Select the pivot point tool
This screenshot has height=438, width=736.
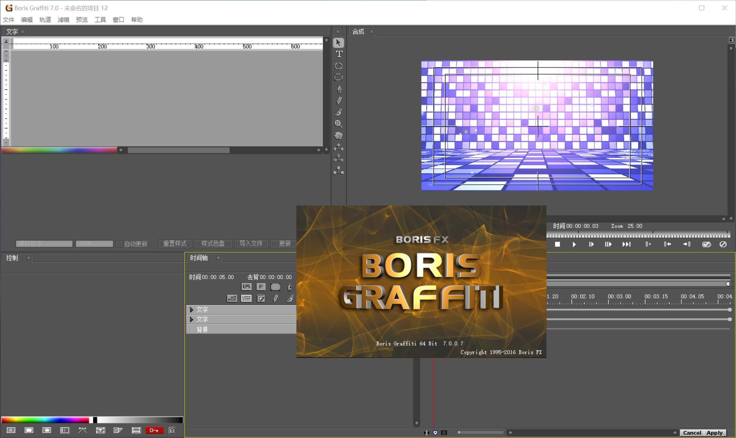pos(338,158)
